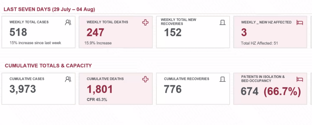This screenshot has height=125, width=312.
Task: Select the 247 weekly deaths figure
Action: [95, 32]
